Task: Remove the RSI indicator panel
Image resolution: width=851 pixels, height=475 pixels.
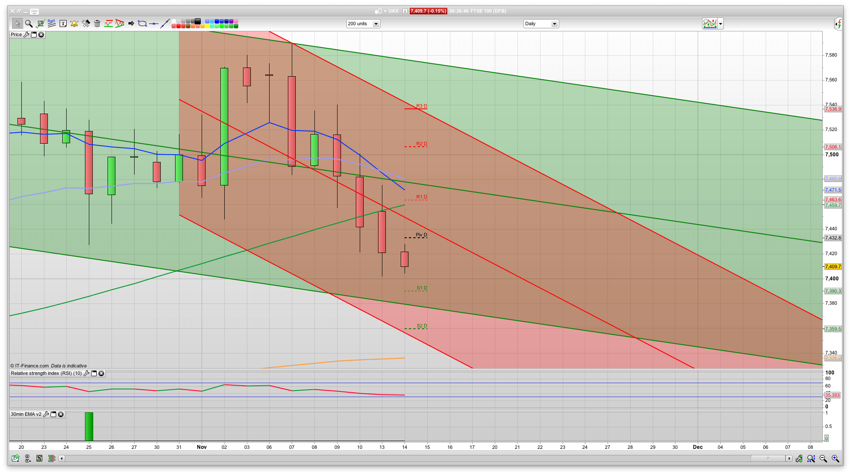Action: (101, 373)
